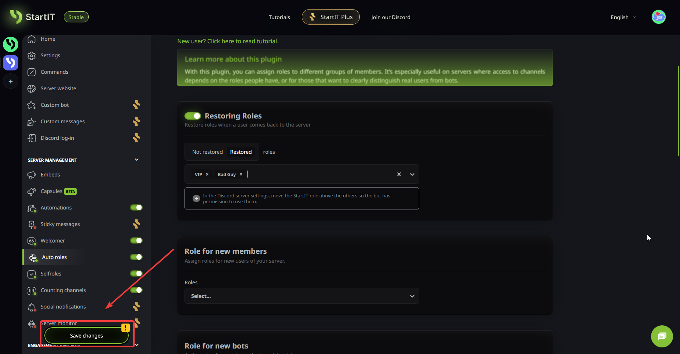Click the add server plus icon
680x354 pixels.
(x=11, y=81)
